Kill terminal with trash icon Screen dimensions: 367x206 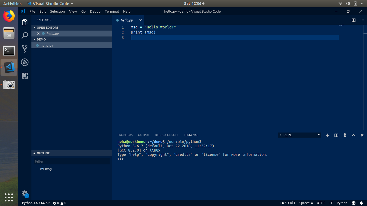tap(345, 135)
